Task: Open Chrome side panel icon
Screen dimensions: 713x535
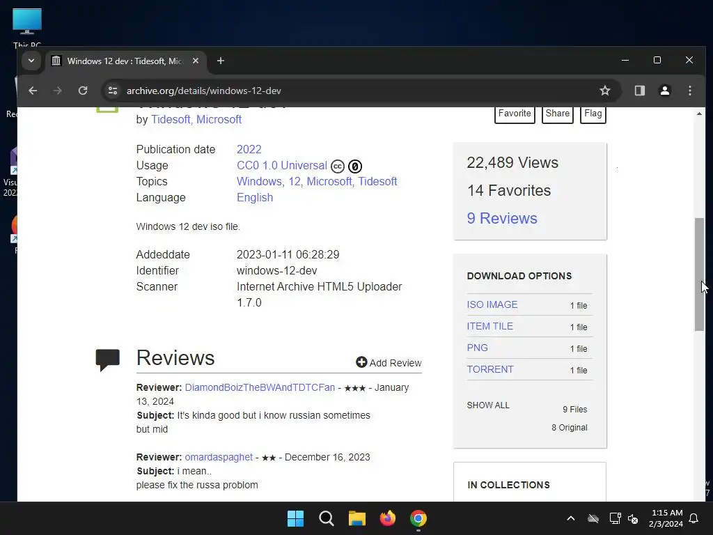Action: pos(640,91)
